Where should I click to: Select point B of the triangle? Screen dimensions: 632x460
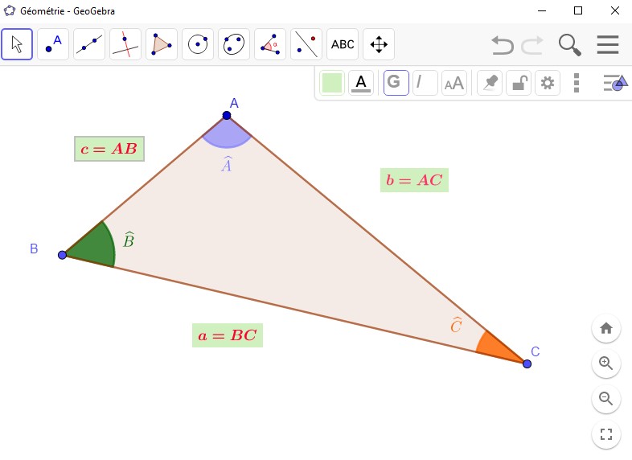[62, 255]
